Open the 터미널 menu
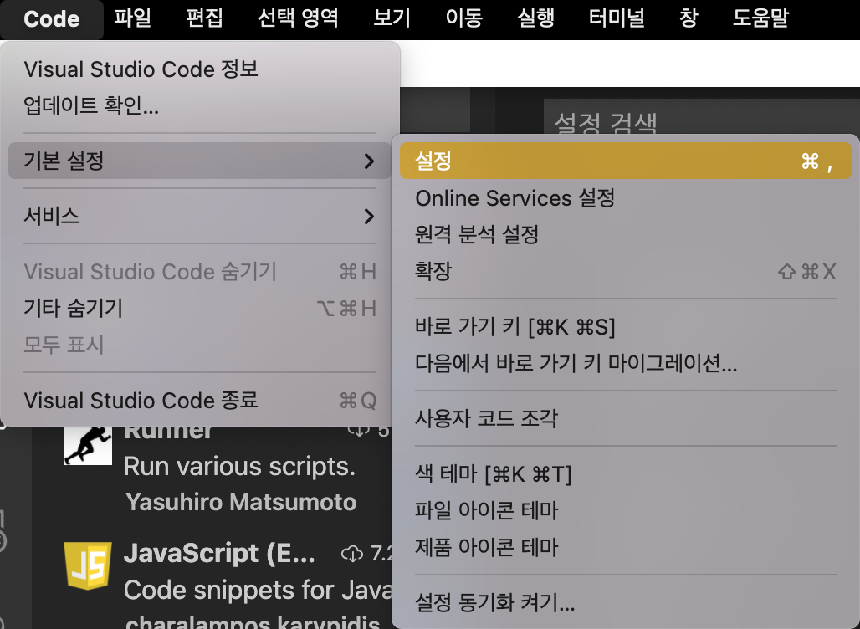Viewport: 860px width, 629px height. pos(617,18)
